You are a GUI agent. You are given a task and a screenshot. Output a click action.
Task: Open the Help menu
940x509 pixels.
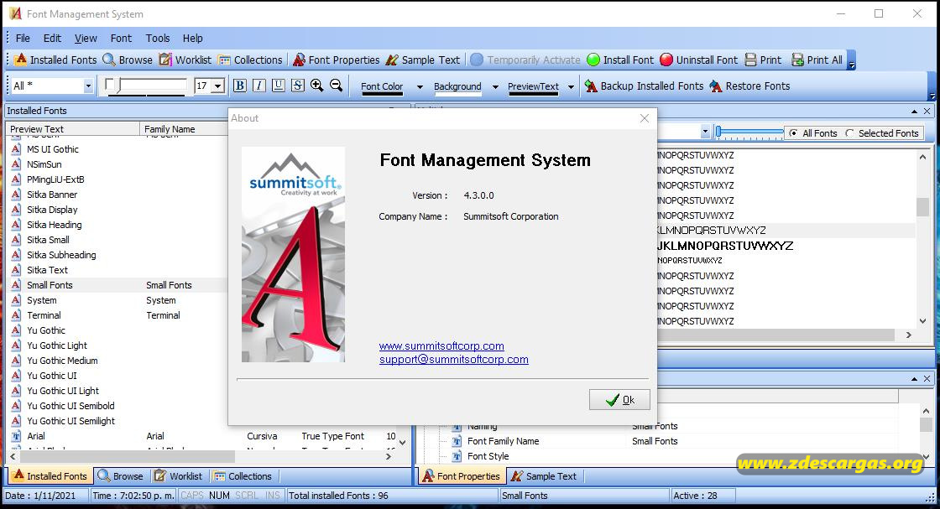(192, 39)
